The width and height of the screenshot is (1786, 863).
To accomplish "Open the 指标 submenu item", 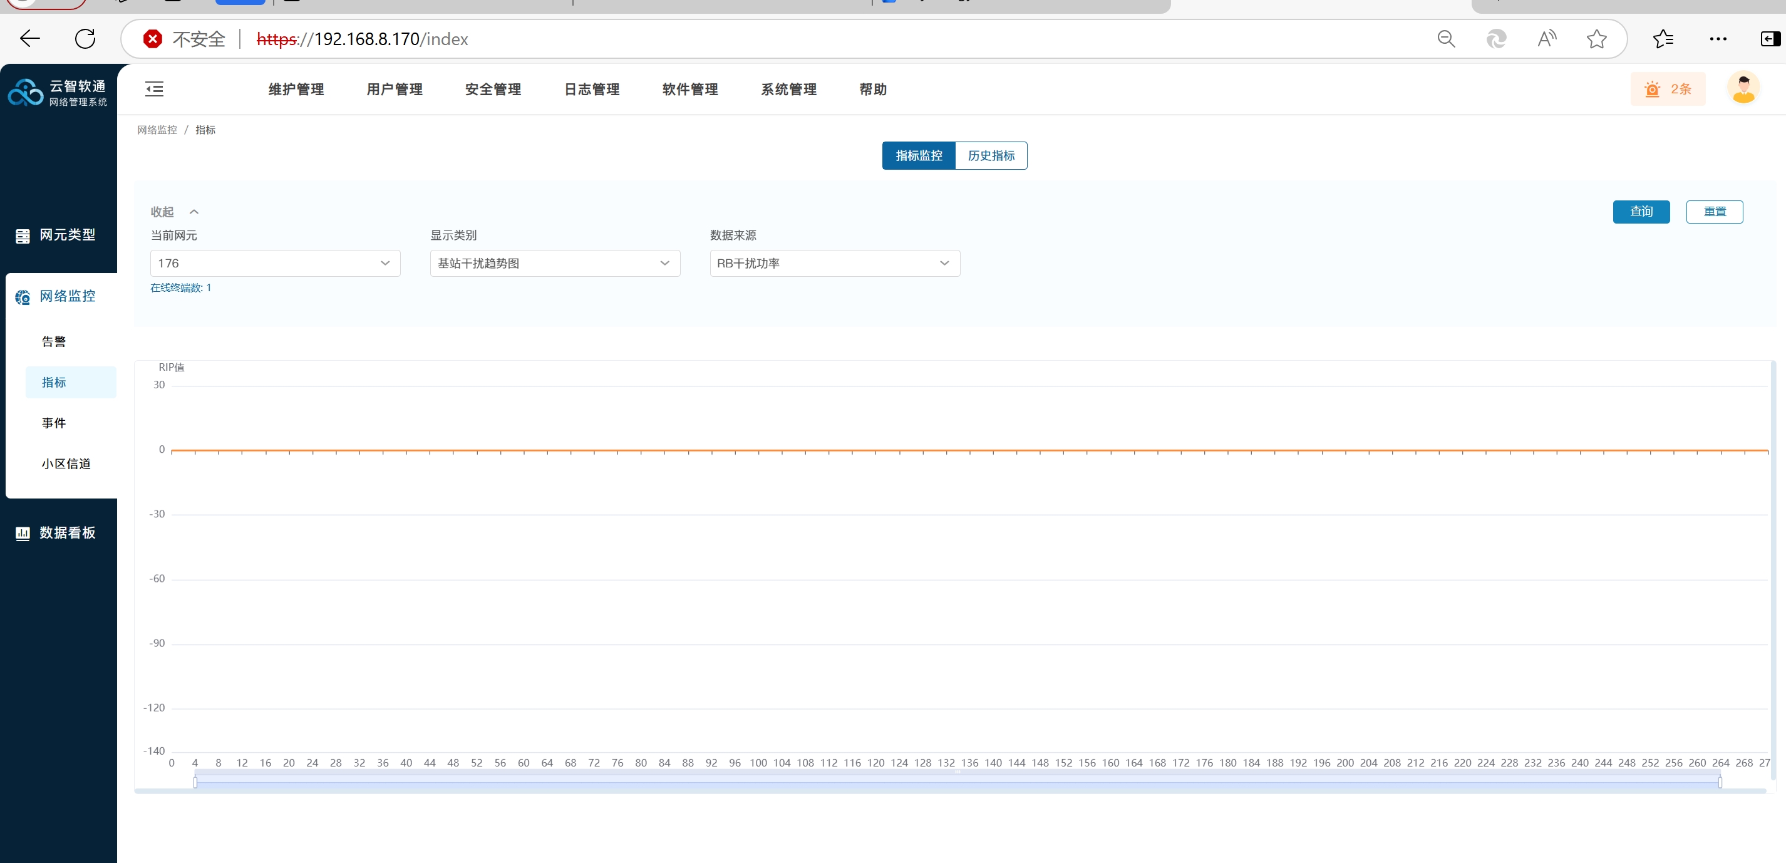I will [71, 382].
